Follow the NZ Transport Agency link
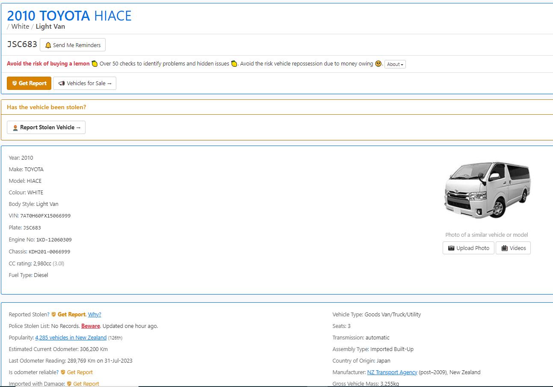 pos(392,372)
